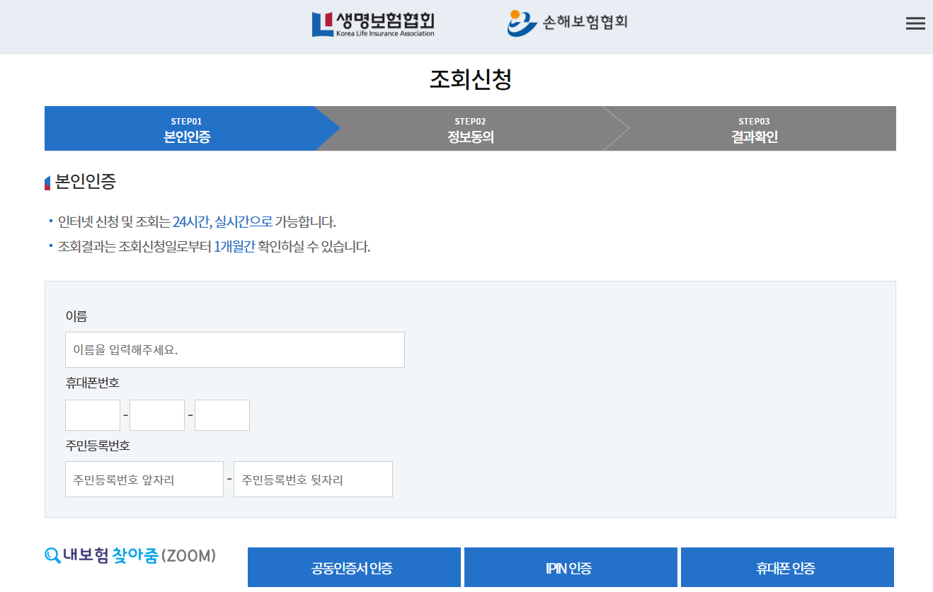Select the 내보험 찾아줌 ZOOM logo
Screen dimensions: 933x592
[x=129, y=557]
